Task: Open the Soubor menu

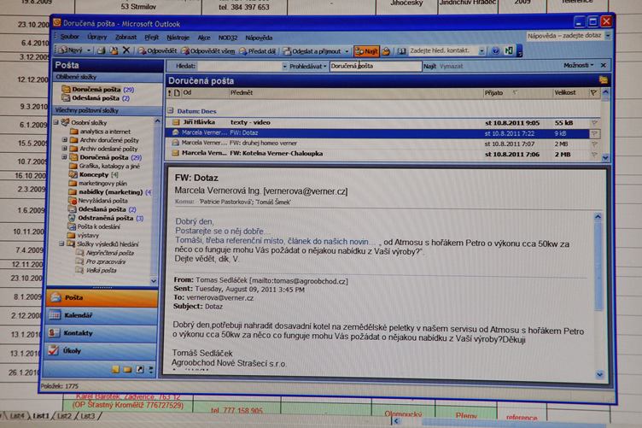Action: (x=69, y=37)
